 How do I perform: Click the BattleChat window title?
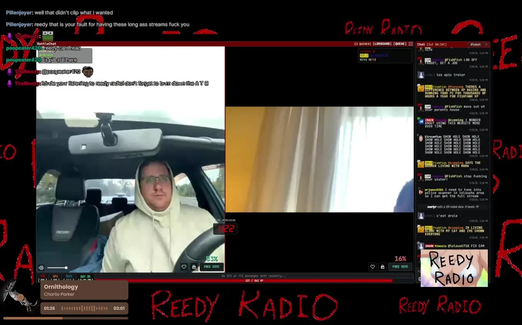tap(47, 44)
